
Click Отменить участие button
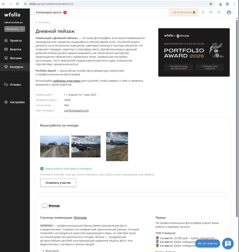(x=58, y=183)
